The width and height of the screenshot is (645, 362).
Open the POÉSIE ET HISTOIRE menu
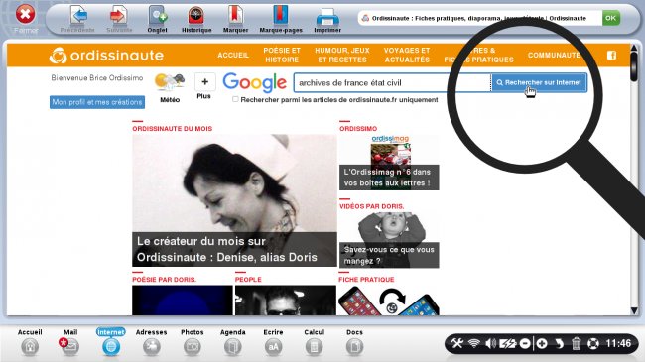coord(282,55)
